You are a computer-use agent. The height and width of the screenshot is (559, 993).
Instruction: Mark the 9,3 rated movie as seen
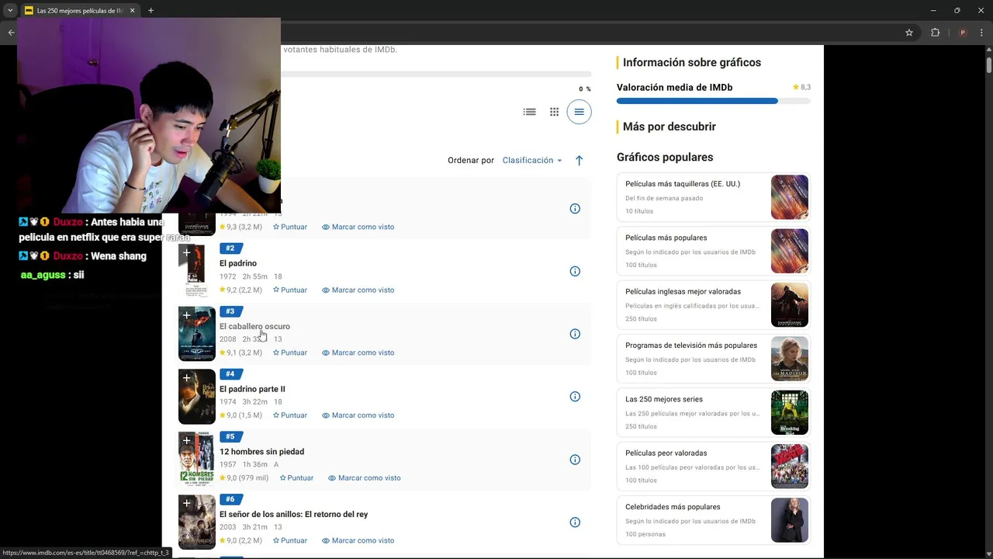click(x=358, y=227)
